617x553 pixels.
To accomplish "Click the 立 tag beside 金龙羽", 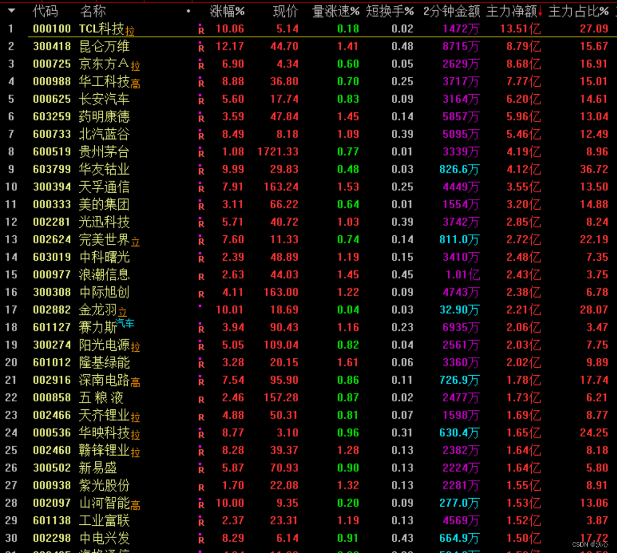I will point(123,312).
